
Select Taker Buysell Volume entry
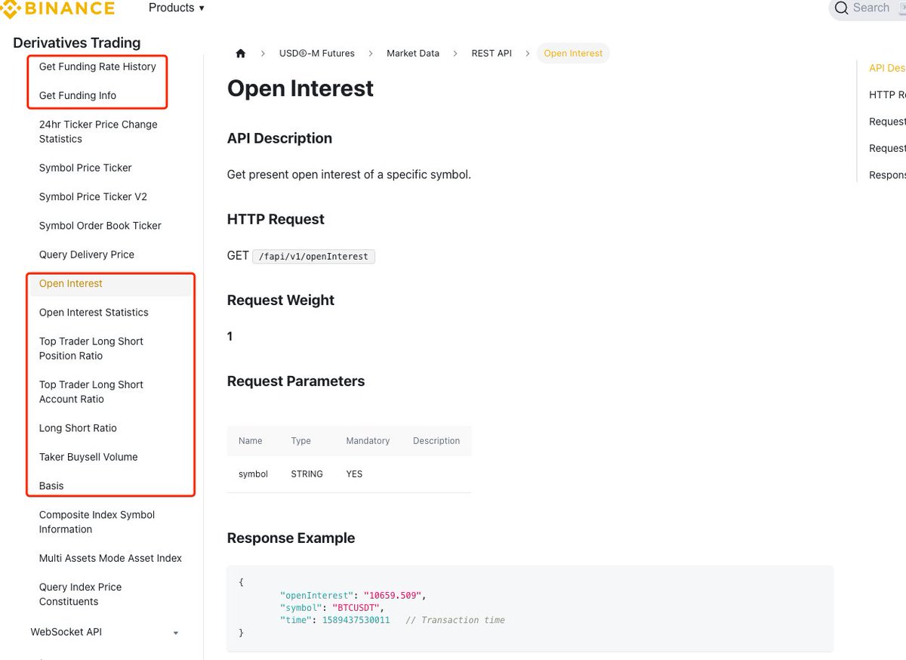(88, 457)
